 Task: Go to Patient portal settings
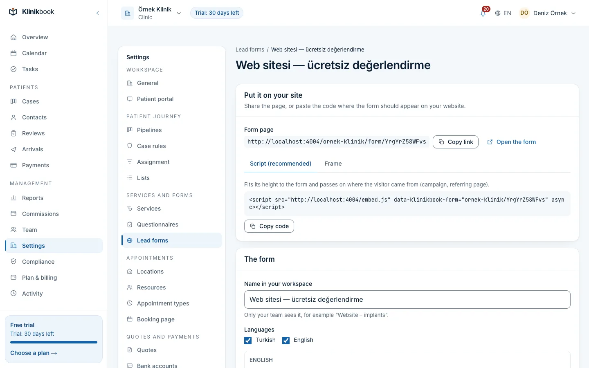[x=172, y=99]
